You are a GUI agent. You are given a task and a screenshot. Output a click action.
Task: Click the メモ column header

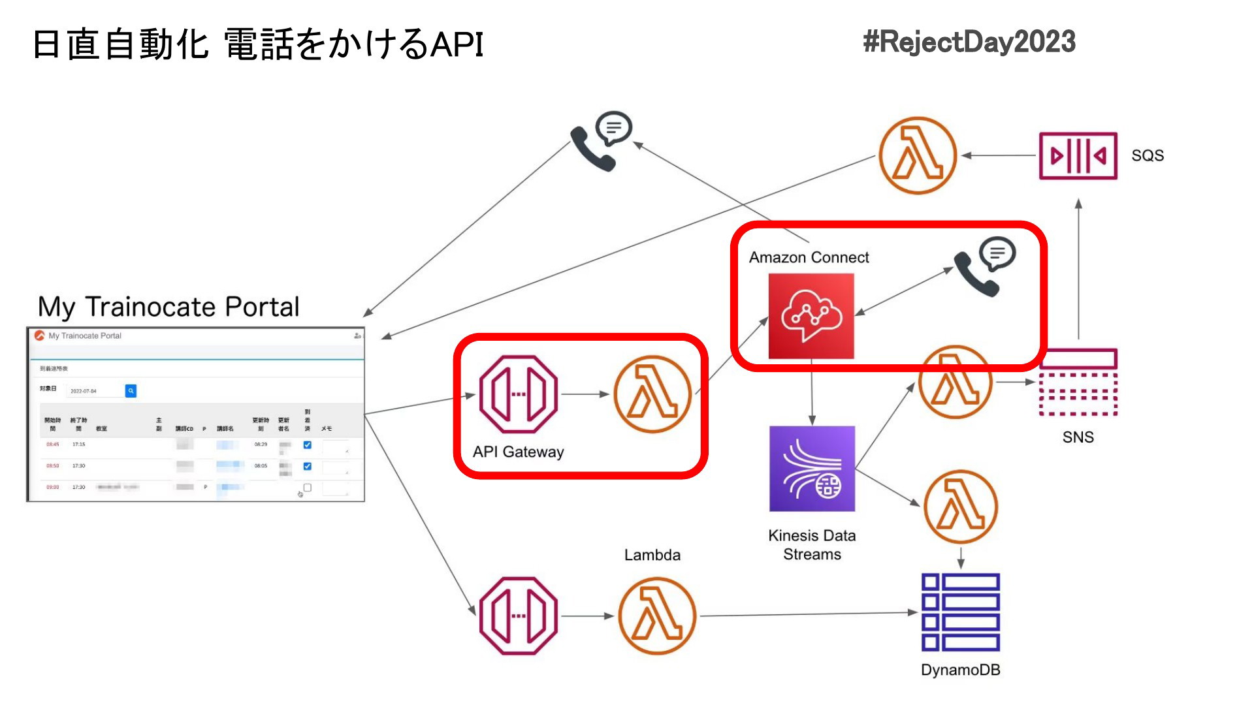tap(327, 429)
